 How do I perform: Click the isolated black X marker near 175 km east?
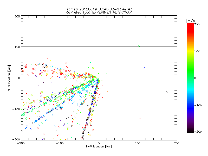click(x=167, y=92)
